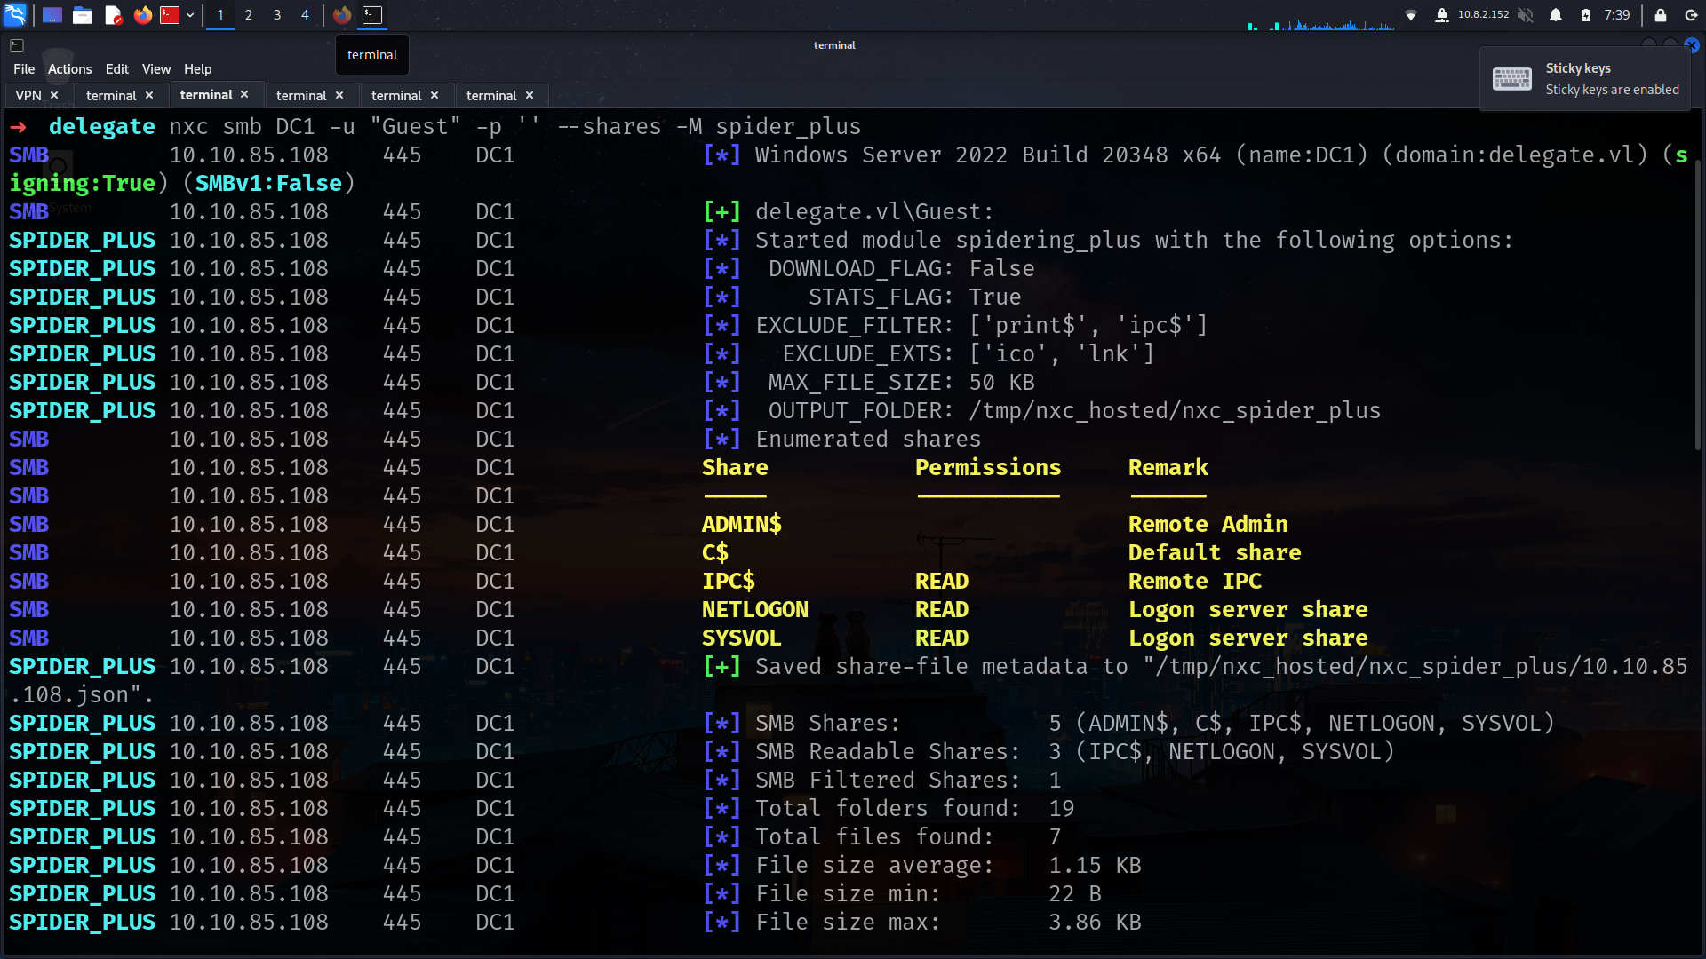Close the second terminal tab
The image size is (1706, 959).
(x=149, y=95)
